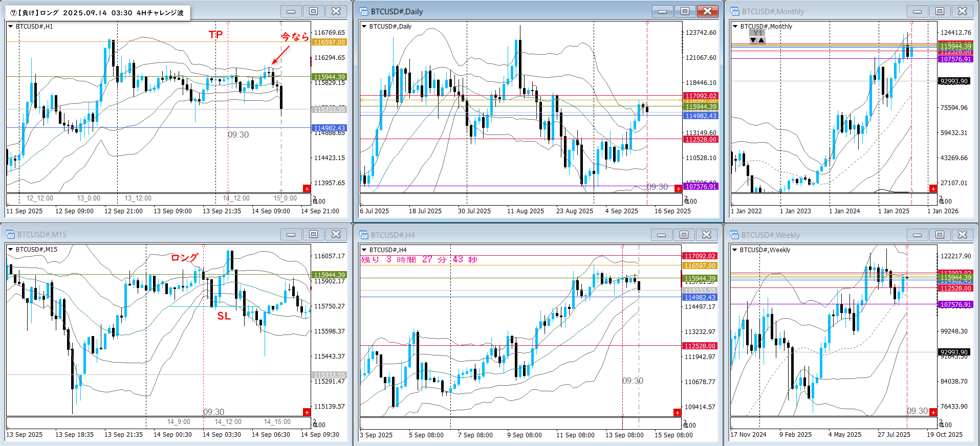Image resolution: width=980 pixels, height=446 pixels.
Task: Click the purple 107576.91 price tag in Daily chart
Action: pos(701,187)
